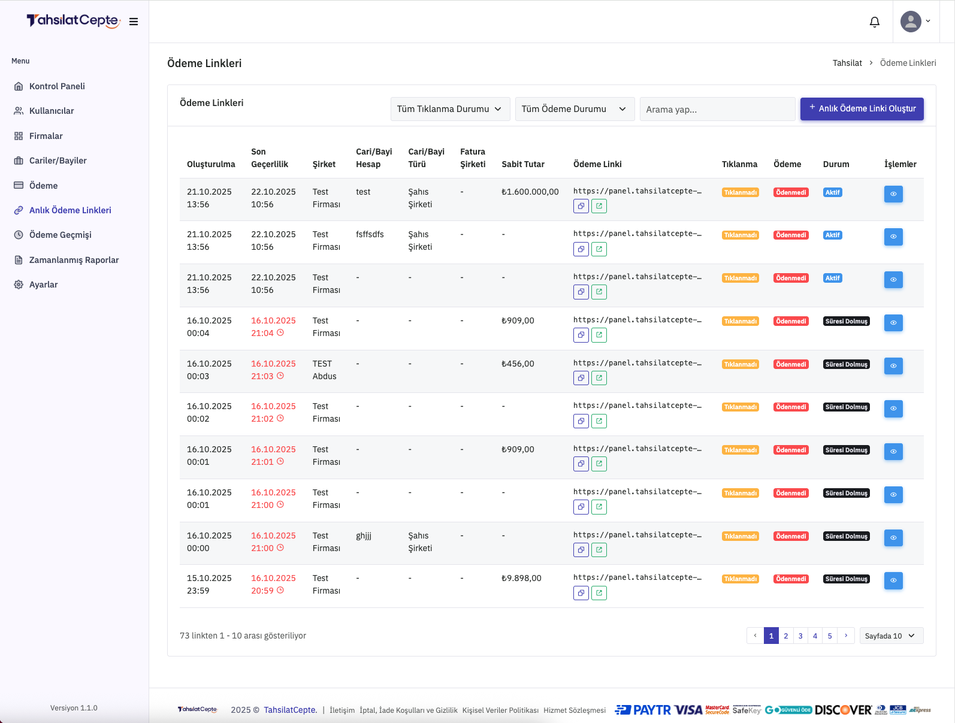The image size is (955, 723).
Task: Click the TahsilatCepte logo in sidebar
Action: (73, 21)
